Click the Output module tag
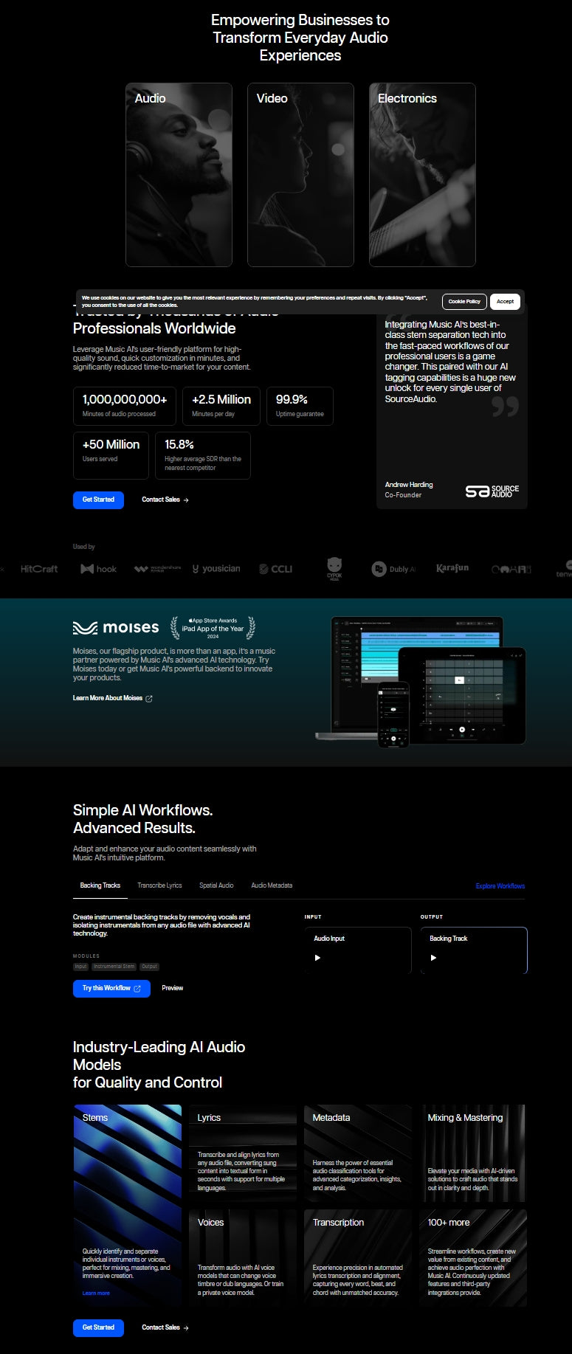Screen dimensions: 572x1354 point(150,967)
